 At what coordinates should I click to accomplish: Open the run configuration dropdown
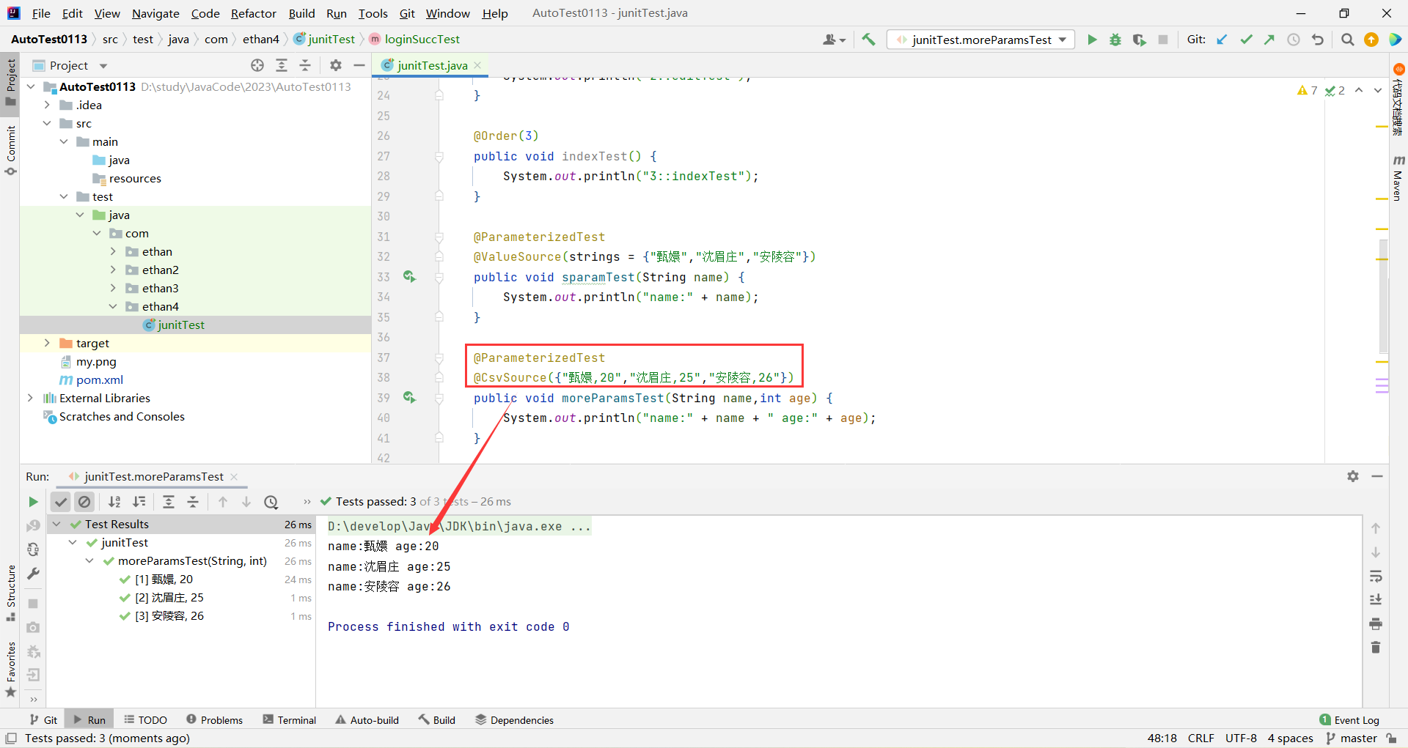[x=980, y=40]
